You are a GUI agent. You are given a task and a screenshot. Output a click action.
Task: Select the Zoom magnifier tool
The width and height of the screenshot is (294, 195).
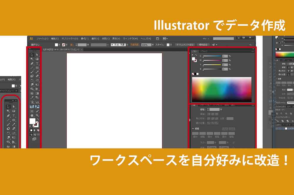37,115
